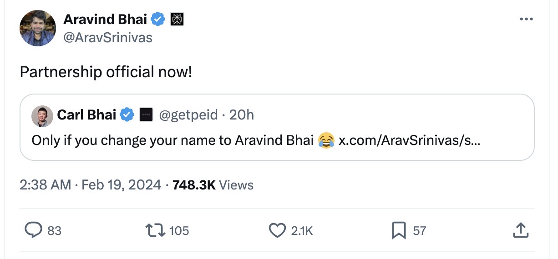Click Carl Bhai's blue verified checkmark
Image resolution: width=558 pixels, height=259 pixels.
tap(127, 115)
